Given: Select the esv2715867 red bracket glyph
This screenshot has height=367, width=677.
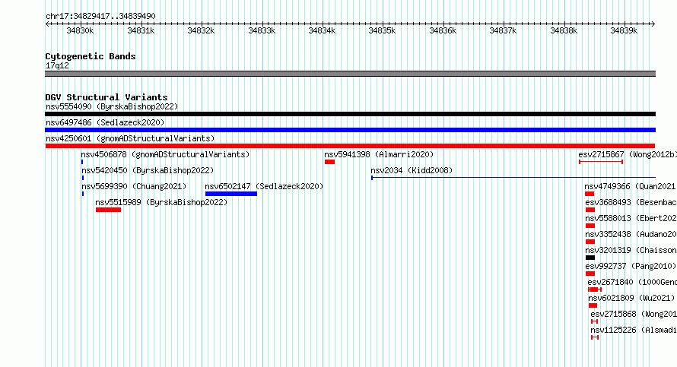Looking at the screenshot, I should 601,162.
